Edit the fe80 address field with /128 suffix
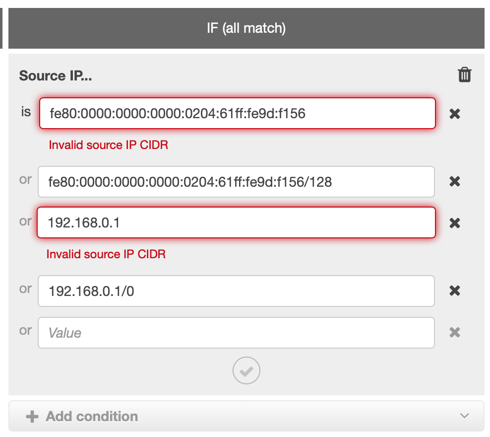 pos(236,182)
